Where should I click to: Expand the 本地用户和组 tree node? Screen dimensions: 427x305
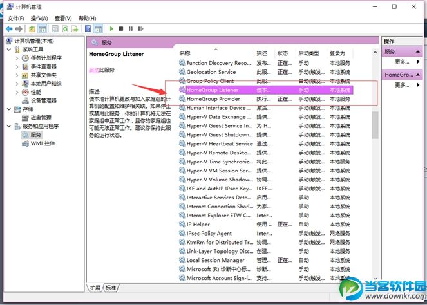pos(17,84)
